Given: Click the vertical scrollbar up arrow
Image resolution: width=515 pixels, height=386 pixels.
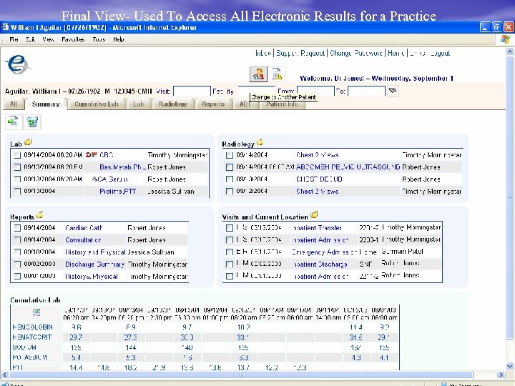Looking at the screenshot, I should pos(509,51).
